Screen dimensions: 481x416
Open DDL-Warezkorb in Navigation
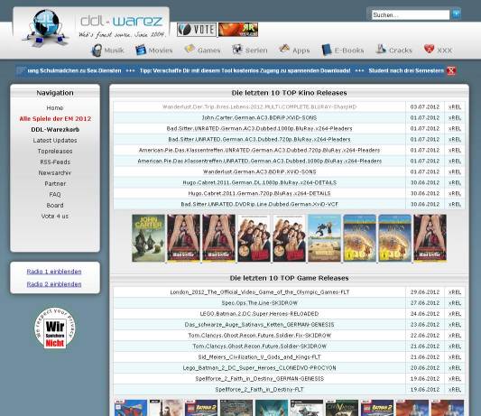[x=55, y=129]
